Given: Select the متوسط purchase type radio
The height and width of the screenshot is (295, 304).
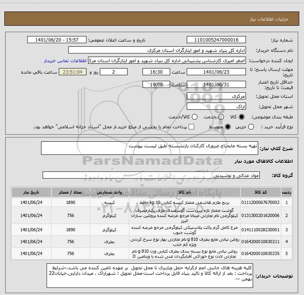Looking at the screenshot, I should [x=228, y=127].
